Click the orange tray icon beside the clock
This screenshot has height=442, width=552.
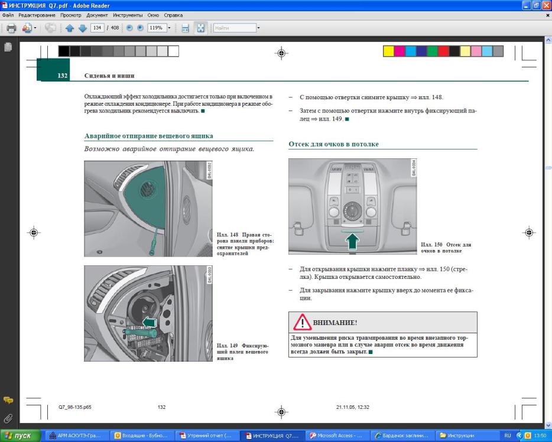[528, 435]
